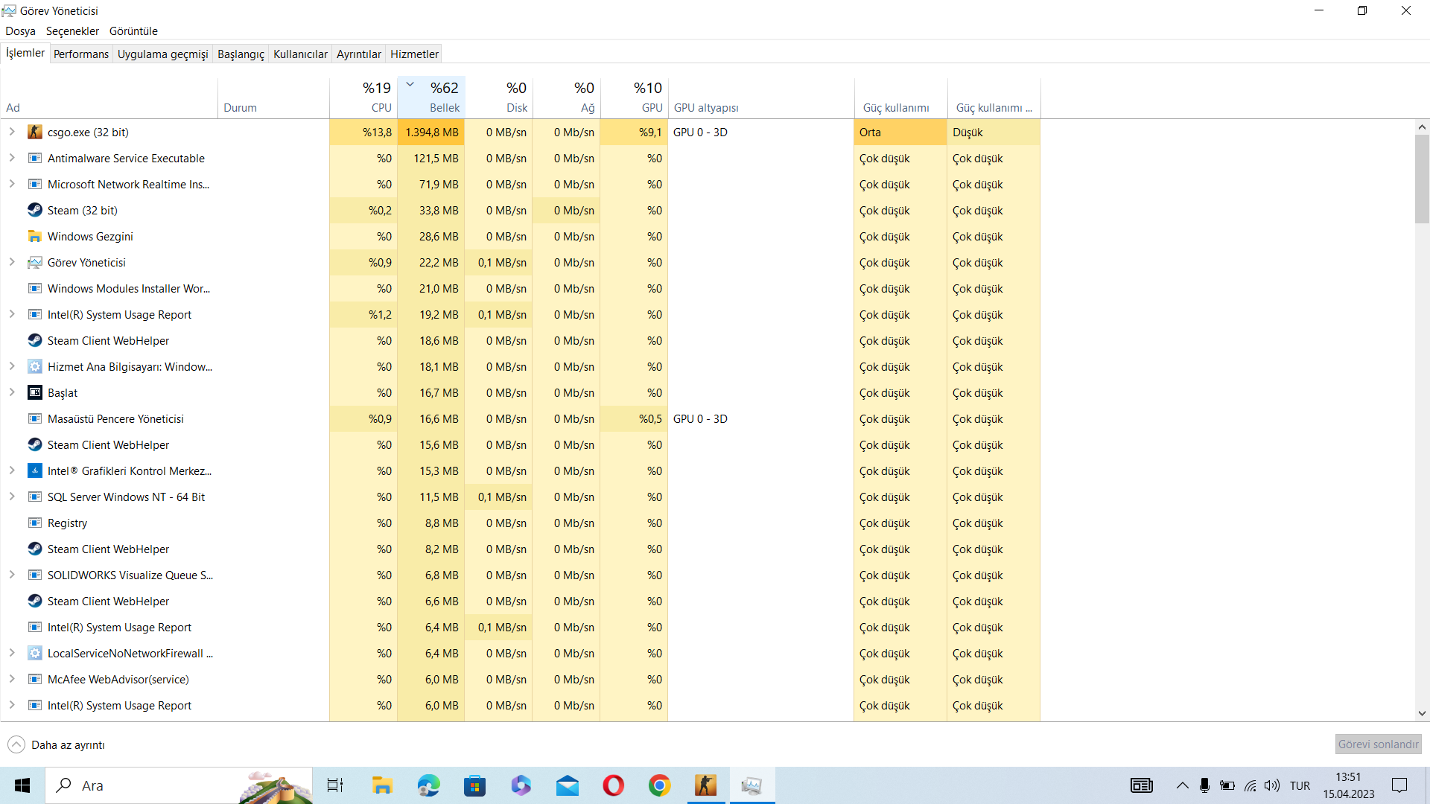This screenshot has height=804, width=1430.
Task: Open the Seçenekler menu
Action: [x=72, y=31]
